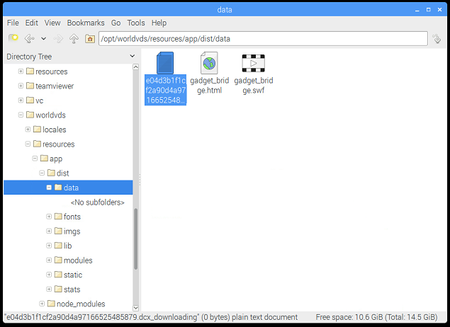Click the Free space status bar text

coord(376,317)
